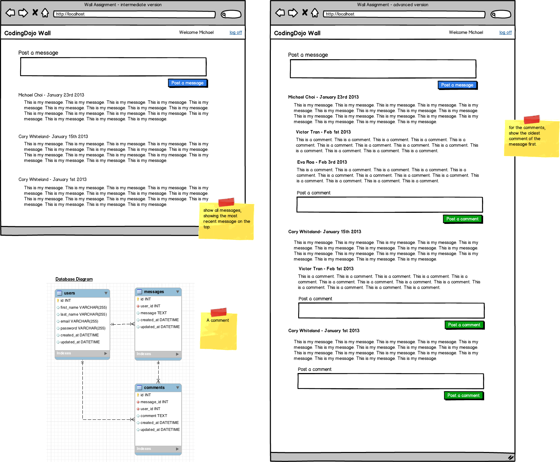This screenshot has width=560, height=462.
Task: Click CodingDojo Wall title in advanced version
Action: (x=297, y=33)
